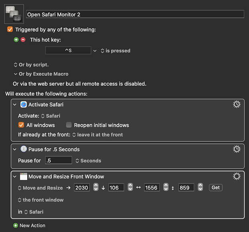Edit the vertical position value 106
This screenshot has width=249, height=232.
tap(116, 188)
